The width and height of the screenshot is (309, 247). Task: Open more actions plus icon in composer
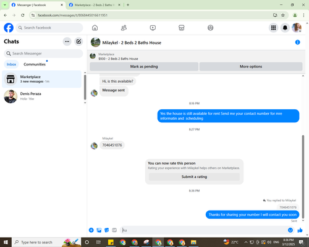91,230
